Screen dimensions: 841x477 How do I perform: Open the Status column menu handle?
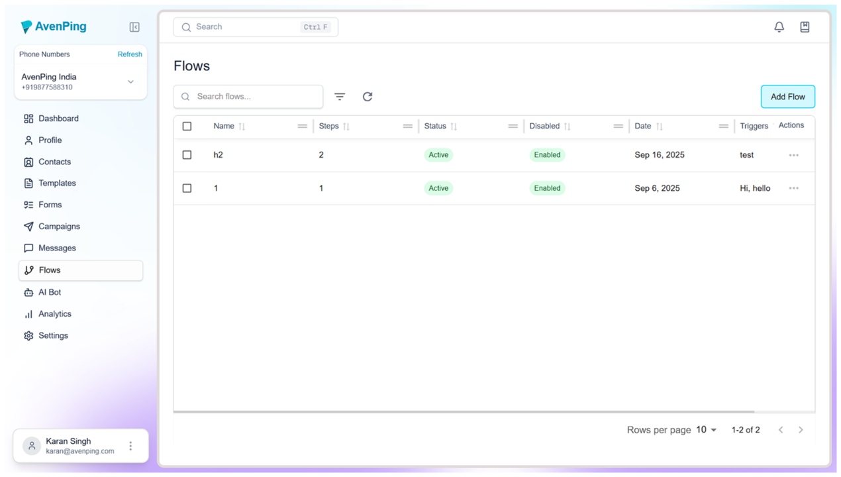point(513,127)
